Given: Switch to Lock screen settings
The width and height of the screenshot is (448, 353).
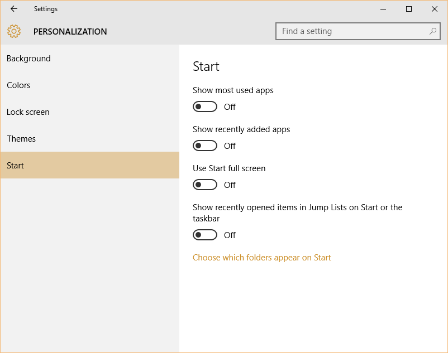Looking at the screenshot, I should tap(28, 112).
